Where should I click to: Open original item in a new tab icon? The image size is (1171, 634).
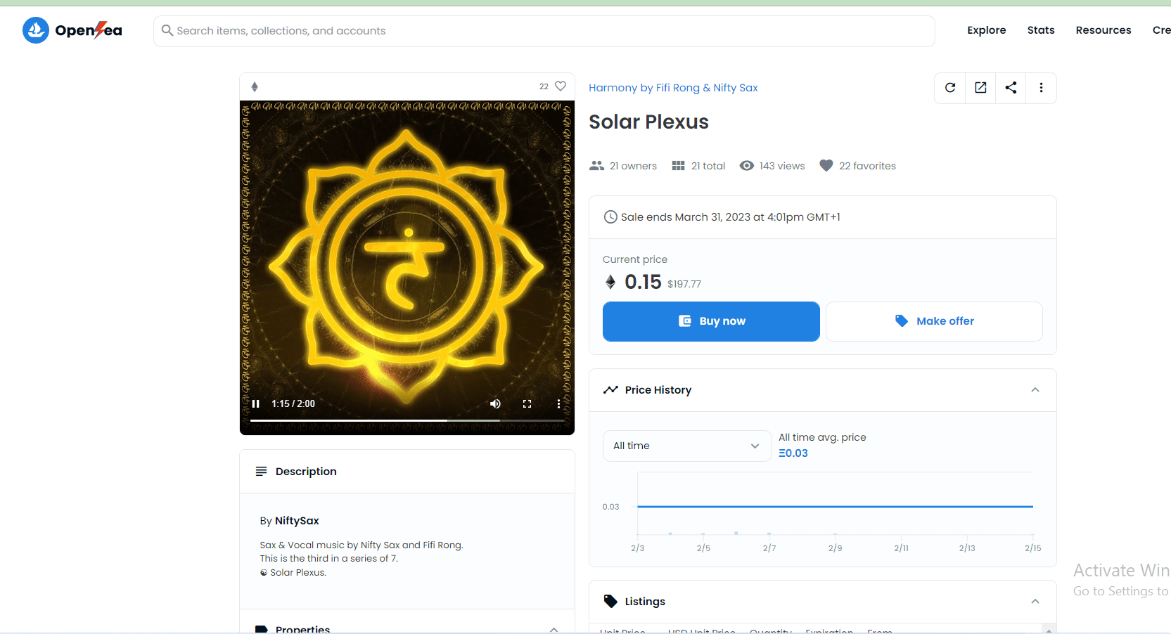[980, 88]
